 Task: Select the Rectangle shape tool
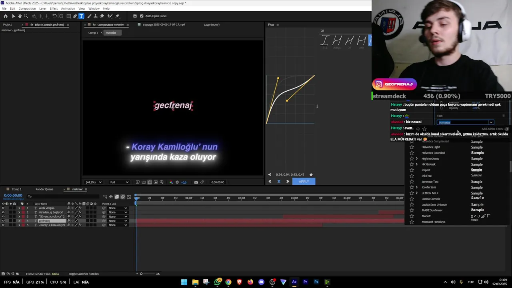(69, 16)
